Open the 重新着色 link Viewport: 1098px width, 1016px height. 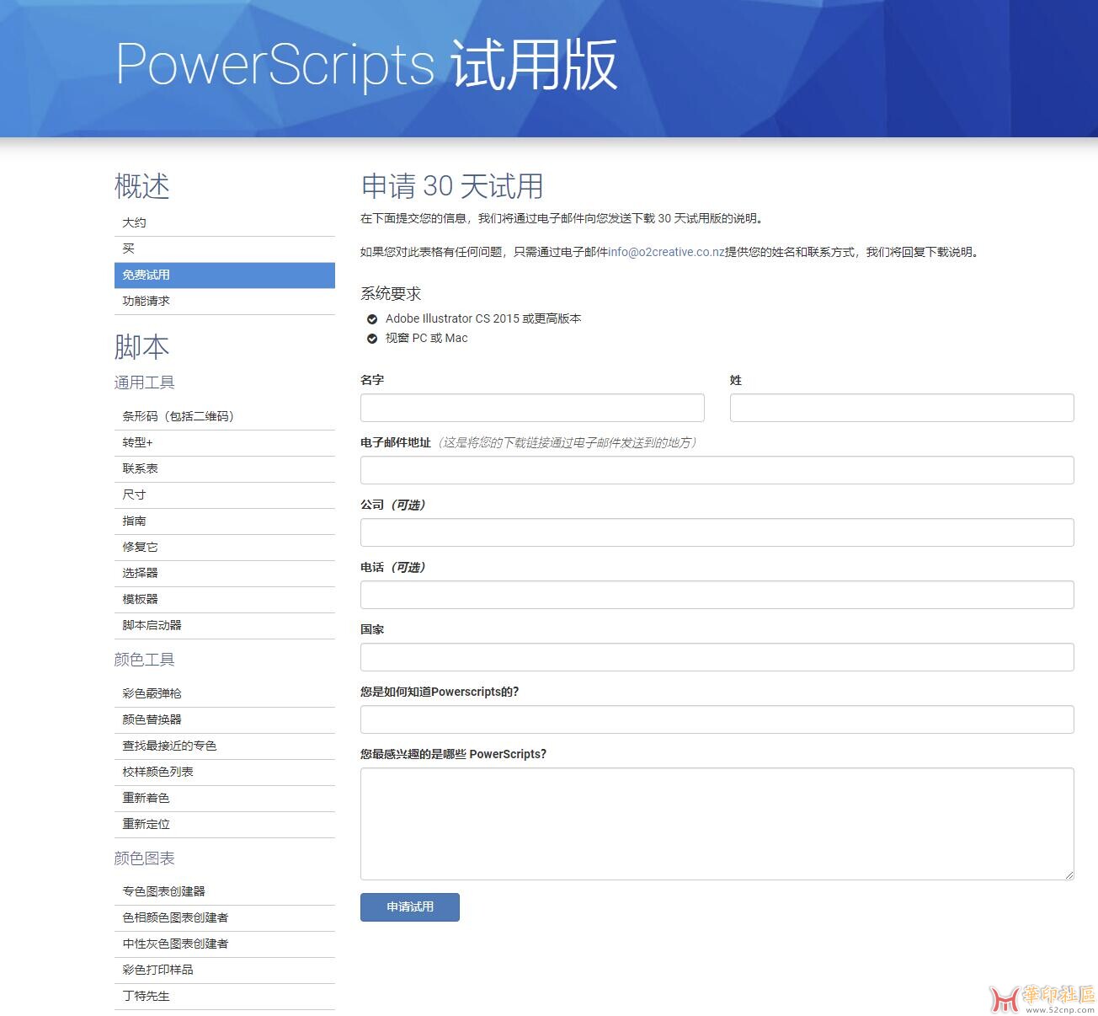[x=224, y=798]
